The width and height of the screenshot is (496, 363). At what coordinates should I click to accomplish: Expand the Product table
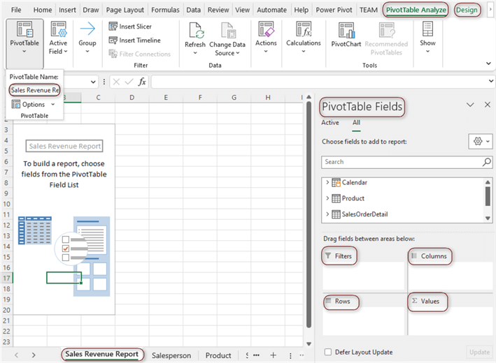(327, 198)
